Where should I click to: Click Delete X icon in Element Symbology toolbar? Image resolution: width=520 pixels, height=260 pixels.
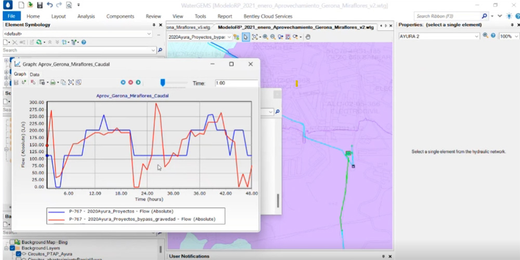pyautogui.click(x=15, y=42)
